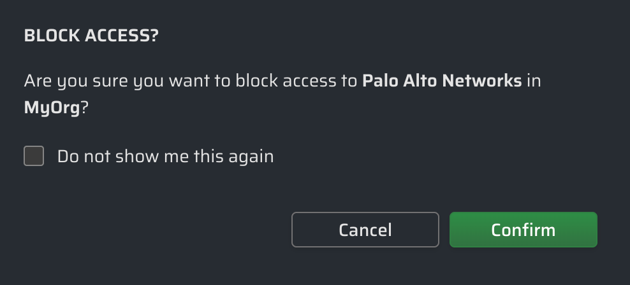Cancel the block access dialog
This screenshot has height=285, width=630.
point(365,230)
